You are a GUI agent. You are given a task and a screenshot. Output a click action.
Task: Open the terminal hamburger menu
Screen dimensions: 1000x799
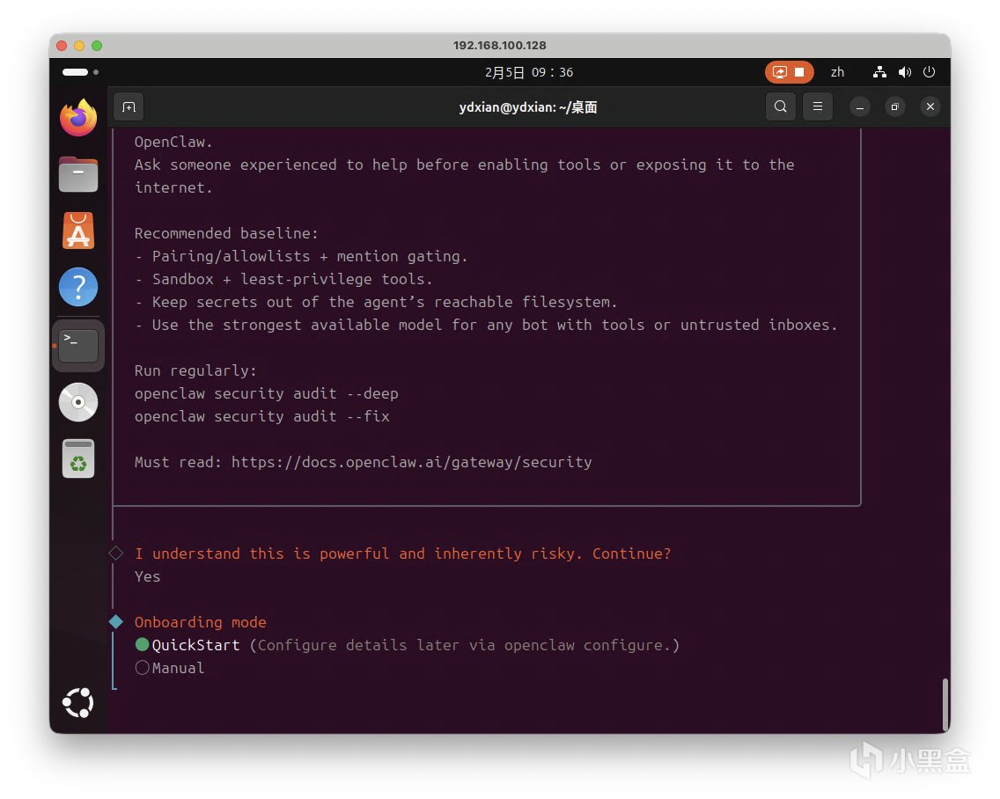[x=818, y=107]
